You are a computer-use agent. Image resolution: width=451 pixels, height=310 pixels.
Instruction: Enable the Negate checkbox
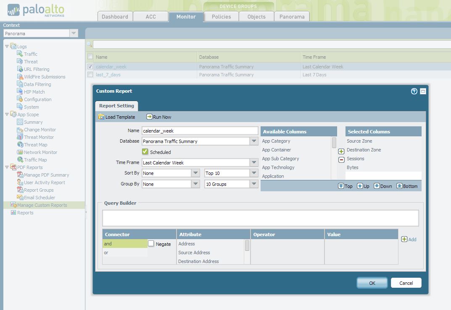[x=151, y=244]
